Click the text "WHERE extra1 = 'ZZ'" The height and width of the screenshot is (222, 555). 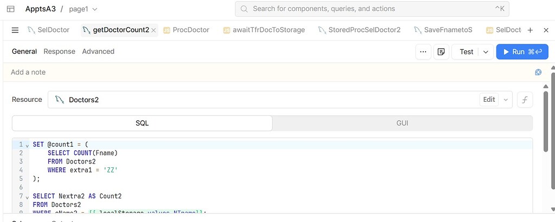pos(82,170)
